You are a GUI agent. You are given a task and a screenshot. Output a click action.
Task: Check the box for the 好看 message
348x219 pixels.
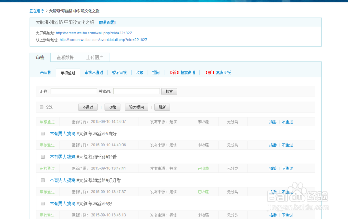43,157
